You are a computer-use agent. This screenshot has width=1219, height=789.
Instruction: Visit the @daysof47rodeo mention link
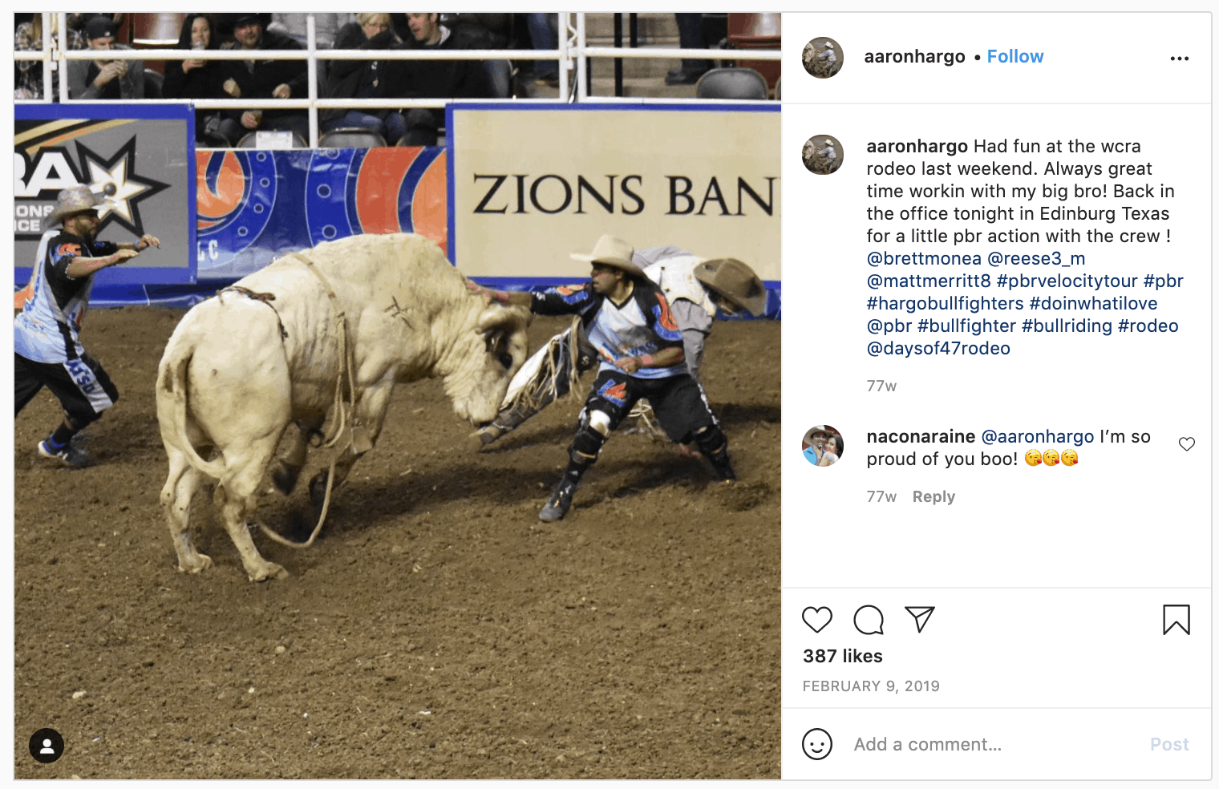tap(938, 348)
